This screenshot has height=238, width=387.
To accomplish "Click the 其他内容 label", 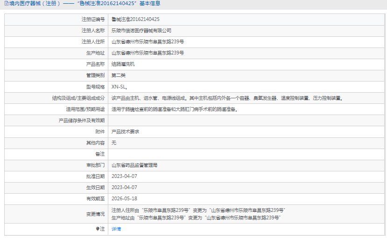I will (x=96, y=143).
